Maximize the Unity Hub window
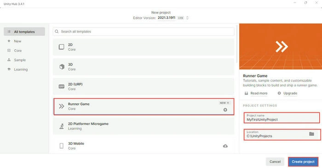The image size is (322, 168). (305, 3)
